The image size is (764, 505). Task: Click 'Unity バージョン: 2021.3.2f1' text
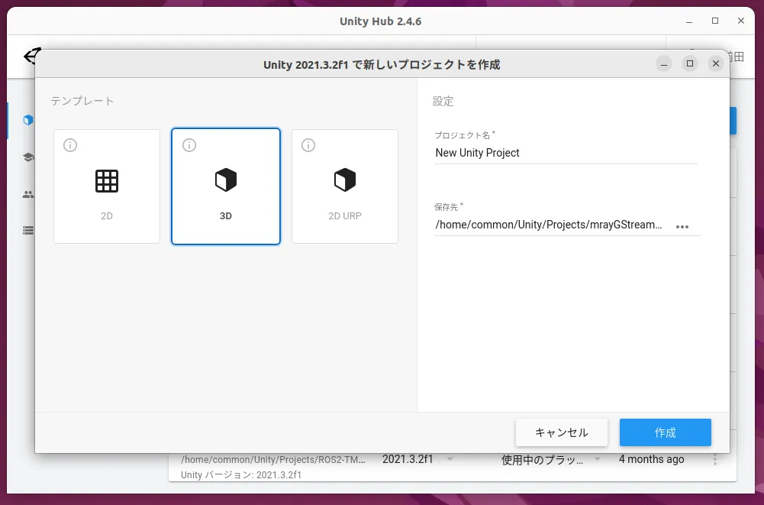241,474
